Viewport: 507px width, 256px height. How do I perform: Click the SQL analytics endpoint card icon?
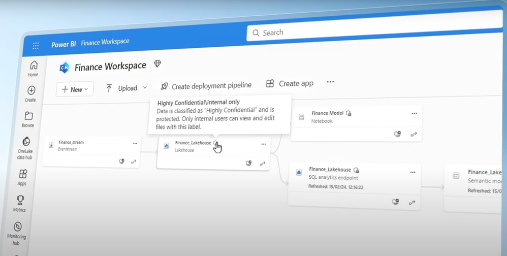[x=299, y=173]
